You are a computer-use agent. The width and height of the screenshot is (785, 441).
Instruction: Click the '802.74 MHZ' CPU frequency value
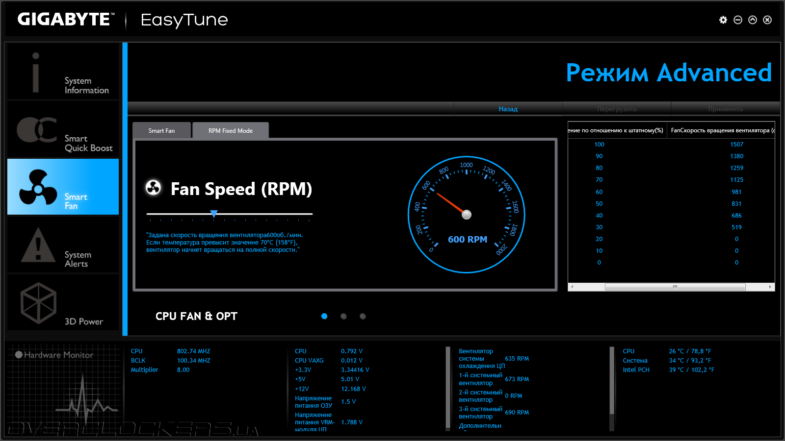point(193,351)
